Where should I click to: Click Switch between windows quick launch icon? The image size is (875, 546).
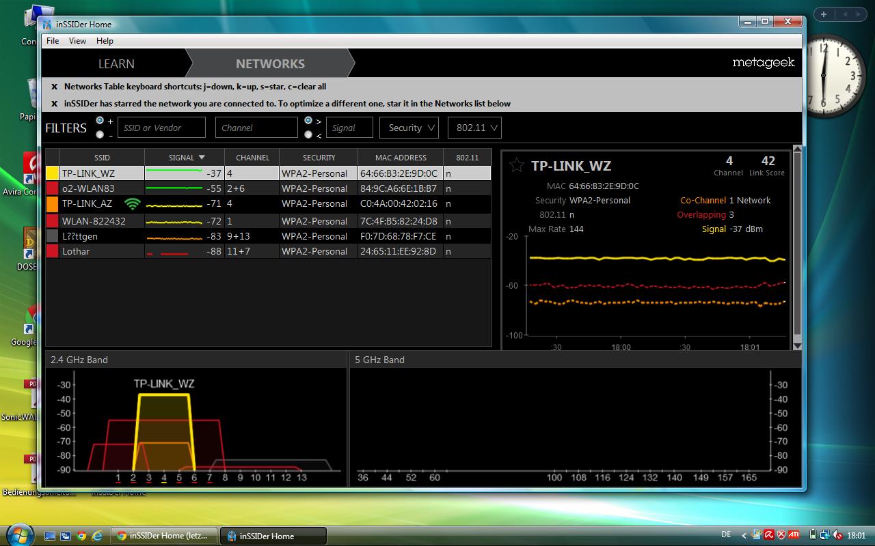tap(66, 536)
